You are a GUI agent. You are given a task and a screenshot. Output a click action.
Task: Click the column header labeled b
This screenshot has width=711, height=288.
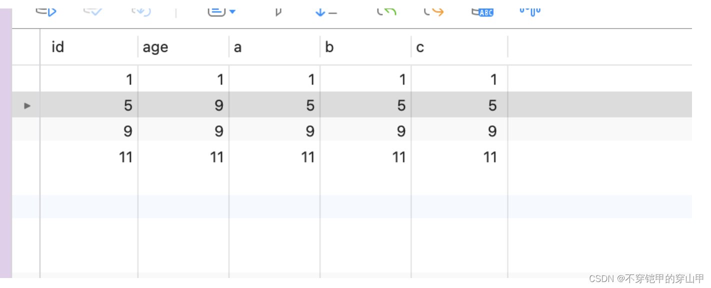pyautogui.click(x=365, y=47)
